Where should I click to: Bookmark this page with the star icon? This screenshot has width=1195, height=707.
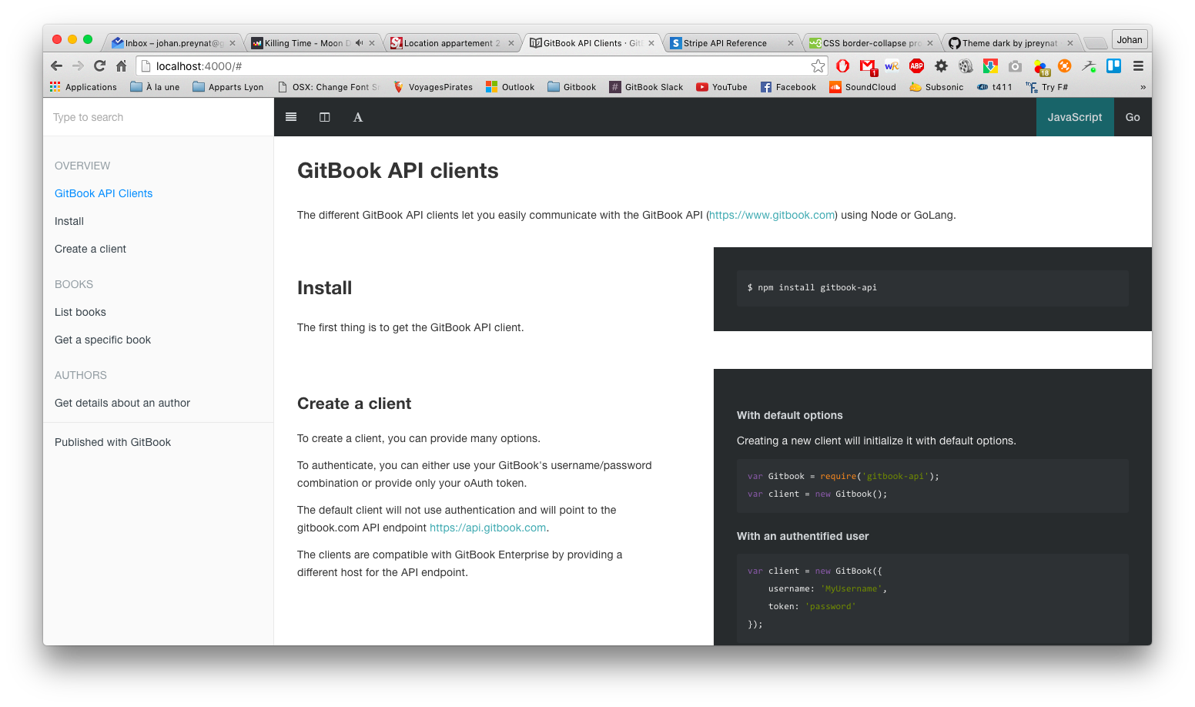[x=818, y=66]
